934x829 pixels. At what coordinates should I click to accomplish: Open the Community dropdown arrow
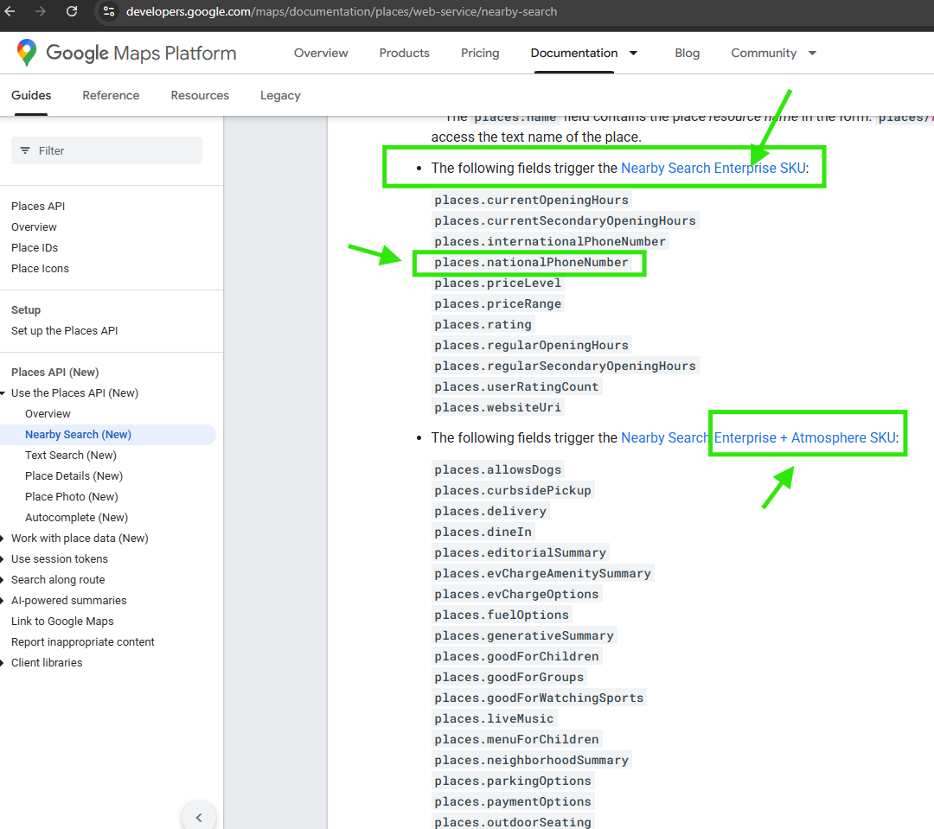(812, 53)
